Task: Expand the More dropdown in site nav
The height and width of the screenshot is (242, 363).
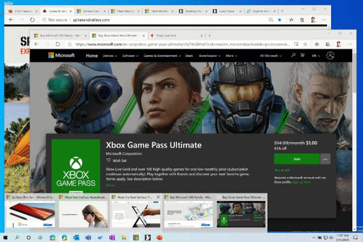Action: click(231, 56)
